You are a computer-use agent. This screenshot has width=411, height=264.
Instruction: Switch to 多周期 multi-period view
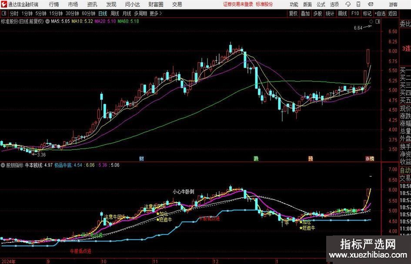pos(140,13)
